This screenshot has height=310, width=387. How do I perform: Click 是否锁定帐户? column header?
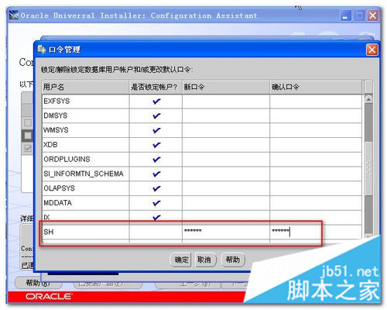coord(156,87)
